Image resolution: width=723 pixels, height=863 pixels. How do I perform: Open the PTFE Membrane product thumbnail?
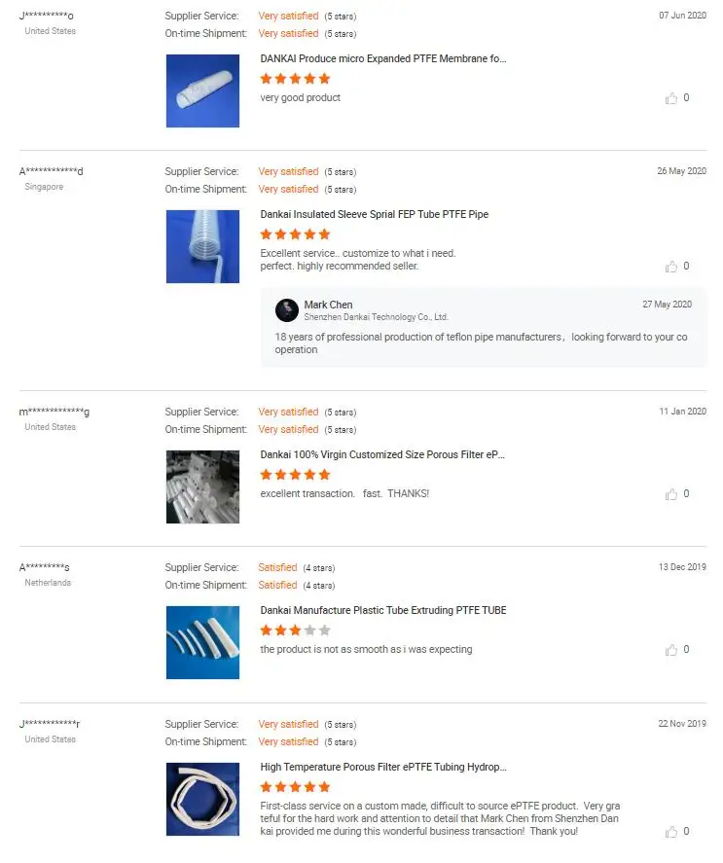click(x=202, y=90)
